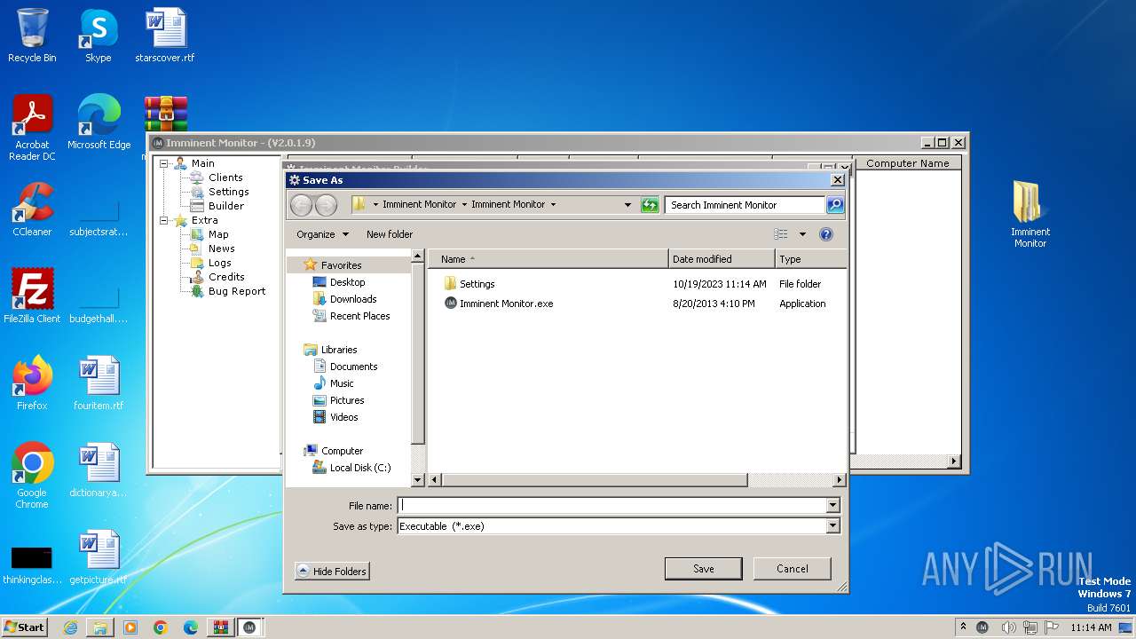Click the Hide Folders button
Screen dimensions: 1136x639
332,572
